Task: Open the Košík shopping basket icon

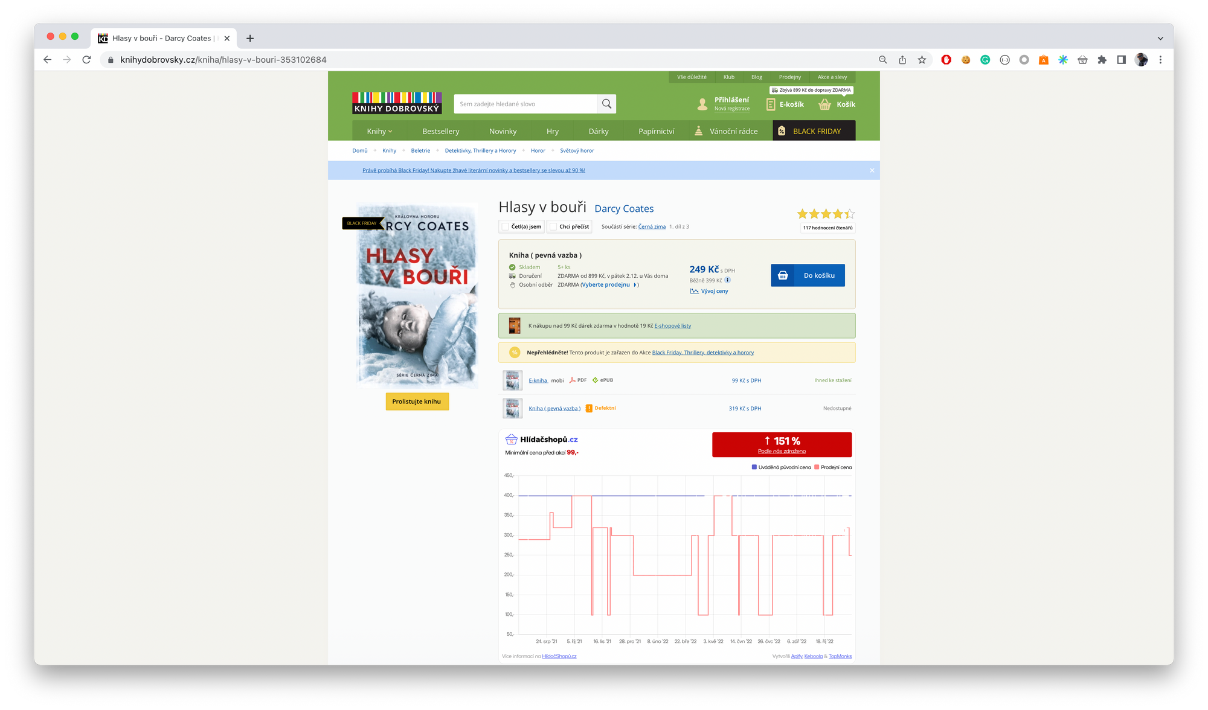Action: tap(824, 104)
